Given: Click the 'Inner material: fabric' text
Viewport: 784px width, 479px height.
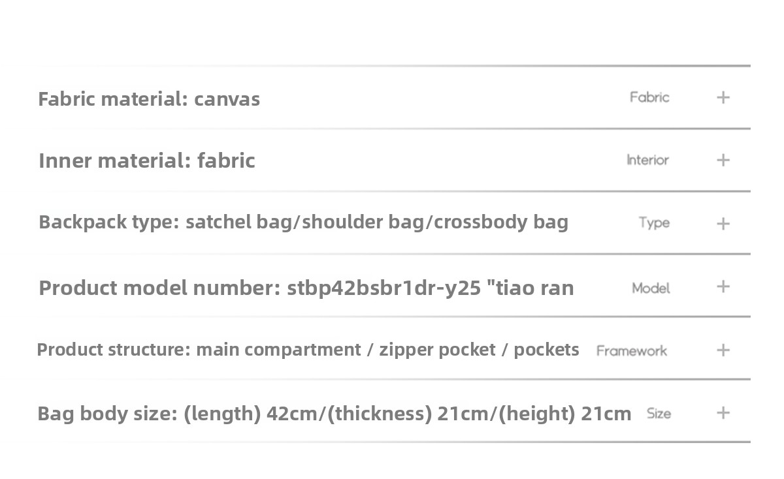Looking at the screenshot, I should [x=147, y=161].
